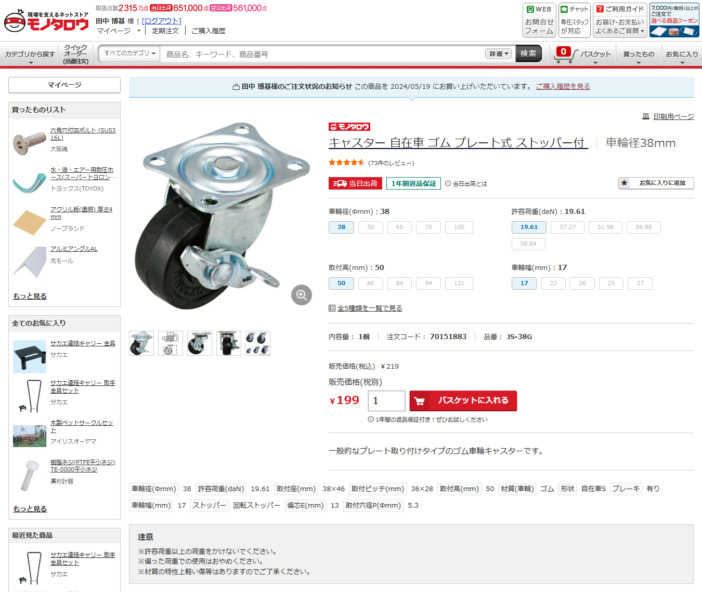Select load capacity 37.27 option
Image resolution: width=702 pixels, height=592 pixels.
pos(567,227)
